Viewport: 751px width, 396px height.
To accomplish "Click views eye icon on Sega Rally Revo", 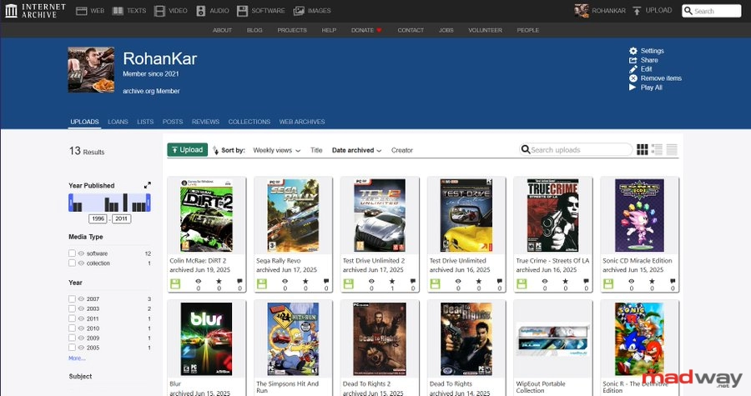I will (285, 282).
